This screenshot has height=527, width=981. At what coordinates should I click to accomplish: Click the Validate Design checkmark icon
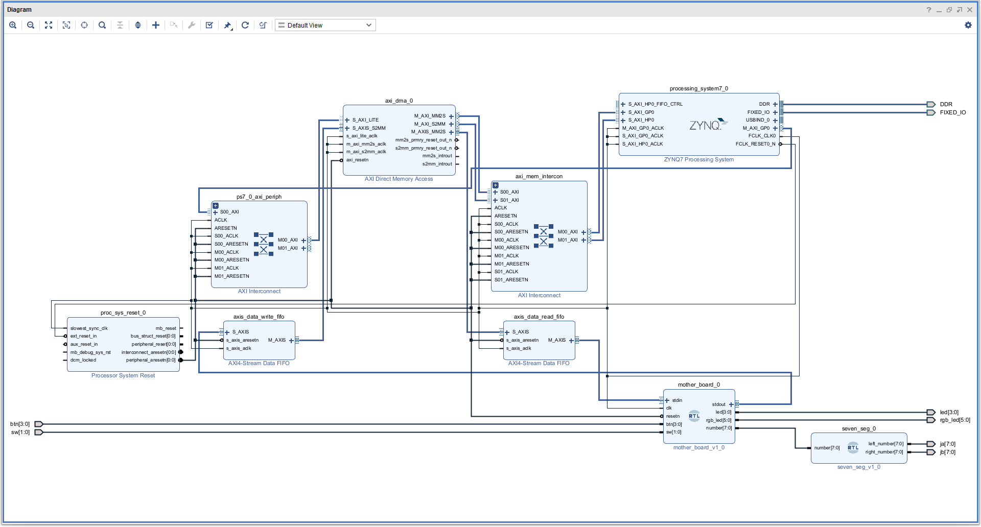tap(209, 25)
